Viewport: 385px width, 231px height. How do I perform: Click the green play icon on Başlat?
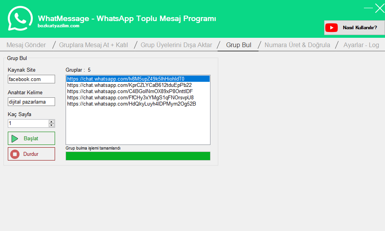tap(15, 139)
